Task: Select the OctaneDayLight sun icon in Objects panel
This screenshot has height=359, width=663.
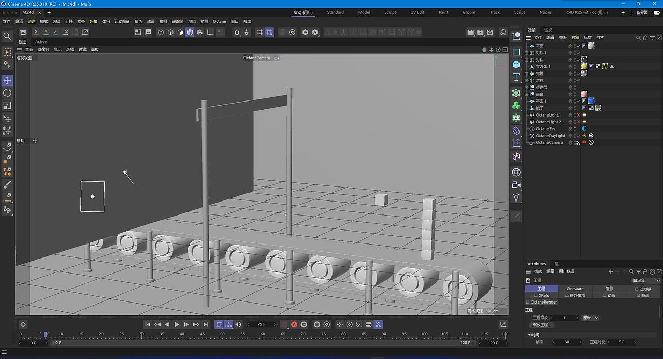Action: tap(584, 135)
